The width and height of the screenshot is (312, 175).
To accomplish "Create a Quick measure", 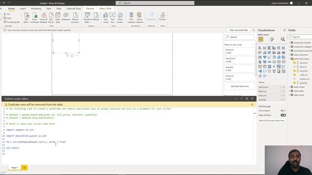I will point(139,17).
